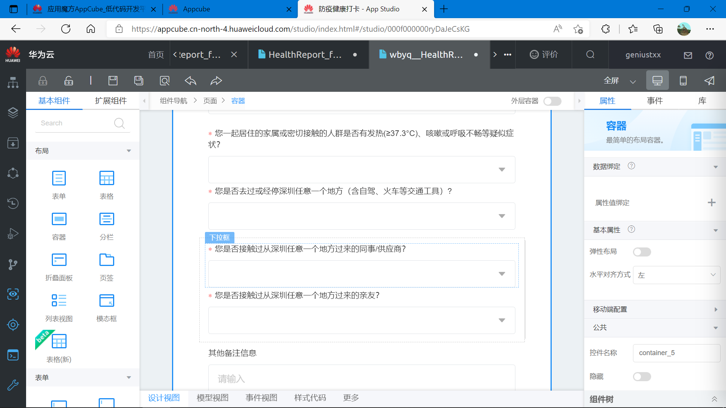Screen dimensions: 726x408
Task: Click the preview/magnifier icon
Action: pyautogui.click(x=164, y=81)
